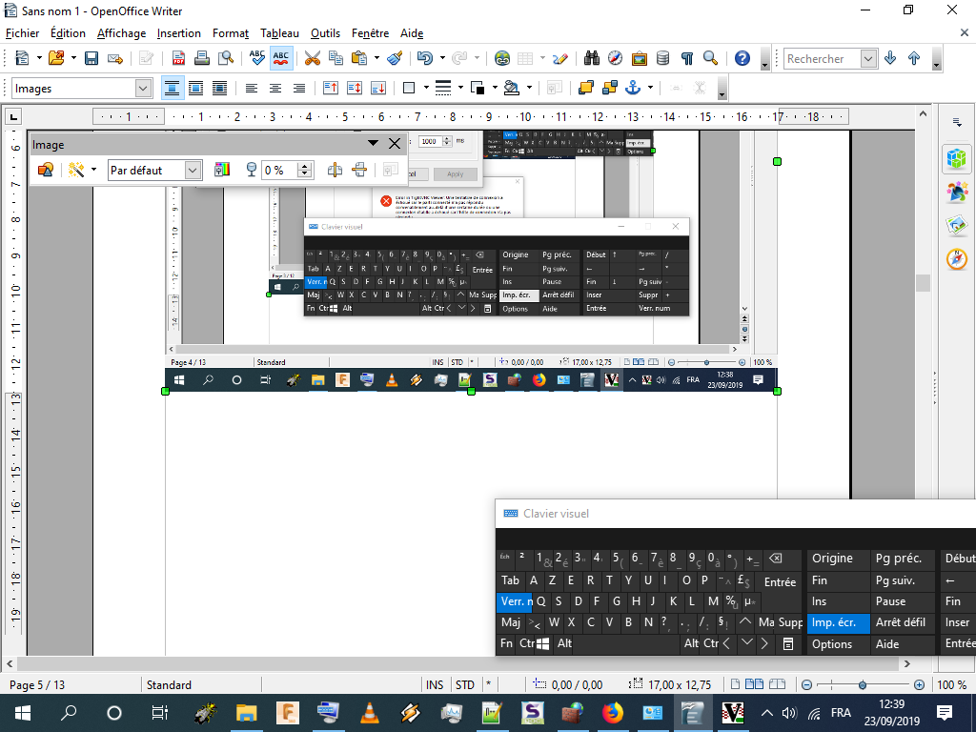Toggle Page Wrap icon
This screenshot has width=976, height=732.
[x=195, y=89]
